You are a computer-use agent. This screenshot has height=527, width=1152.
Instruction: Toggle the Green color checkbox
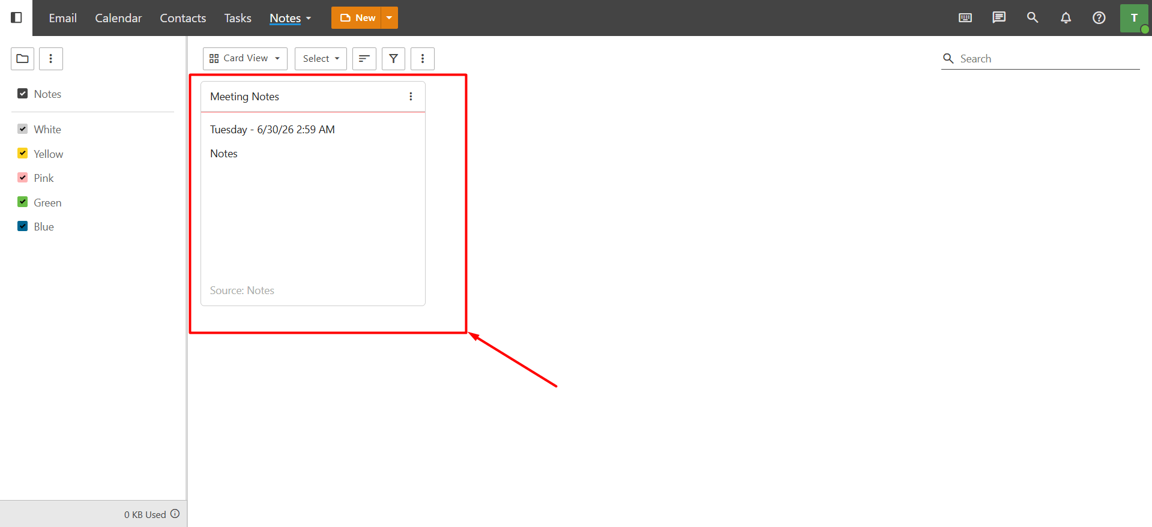click(x=23, y=202)
